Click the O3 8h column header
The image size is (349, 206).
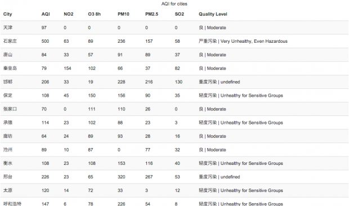95,14
